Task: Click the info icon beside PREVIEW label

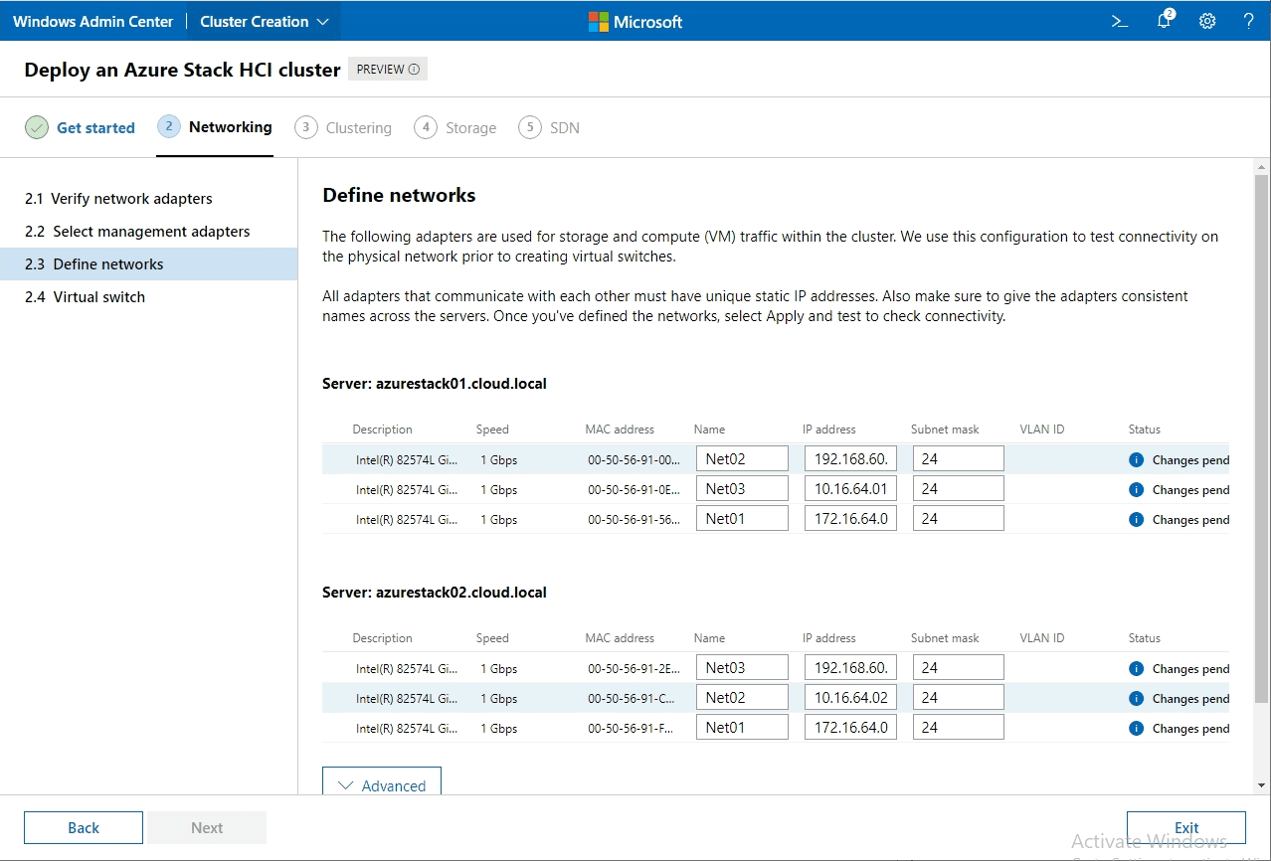Action: tap(416, 69)
